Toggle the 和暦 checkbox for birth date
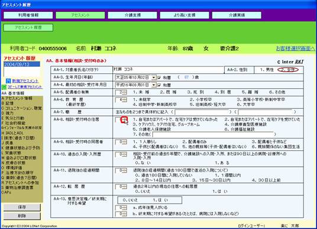The width and height of the screenshot is (317, 229). (x=159, y=78)
